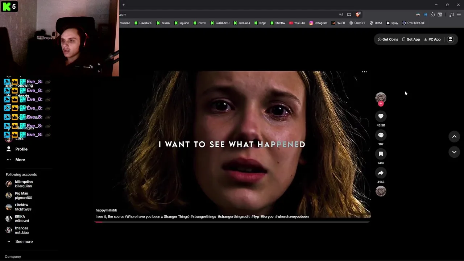Image resolution: width=464 pixels, height=261 pixels.
Task: Open the GODEANU bookmark
Action: pos(220,23)
